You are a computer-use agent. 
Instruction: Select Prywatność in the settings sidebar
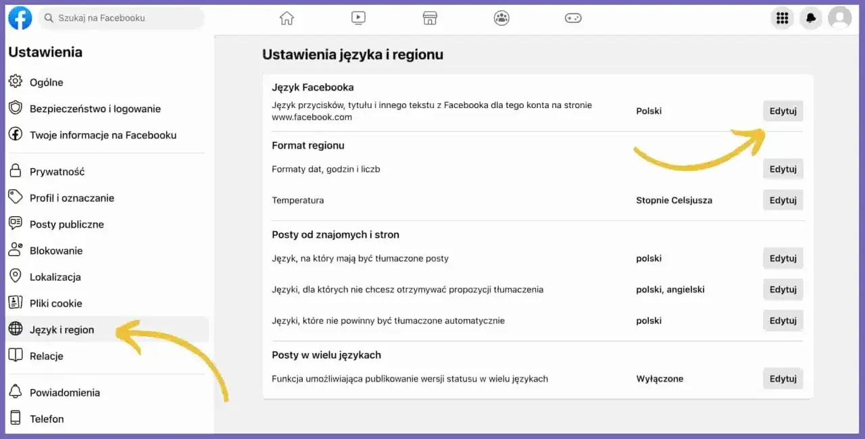[x=57, y=171]
